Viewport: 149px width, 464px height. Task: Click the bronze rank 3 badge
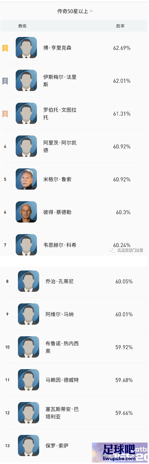5,114
